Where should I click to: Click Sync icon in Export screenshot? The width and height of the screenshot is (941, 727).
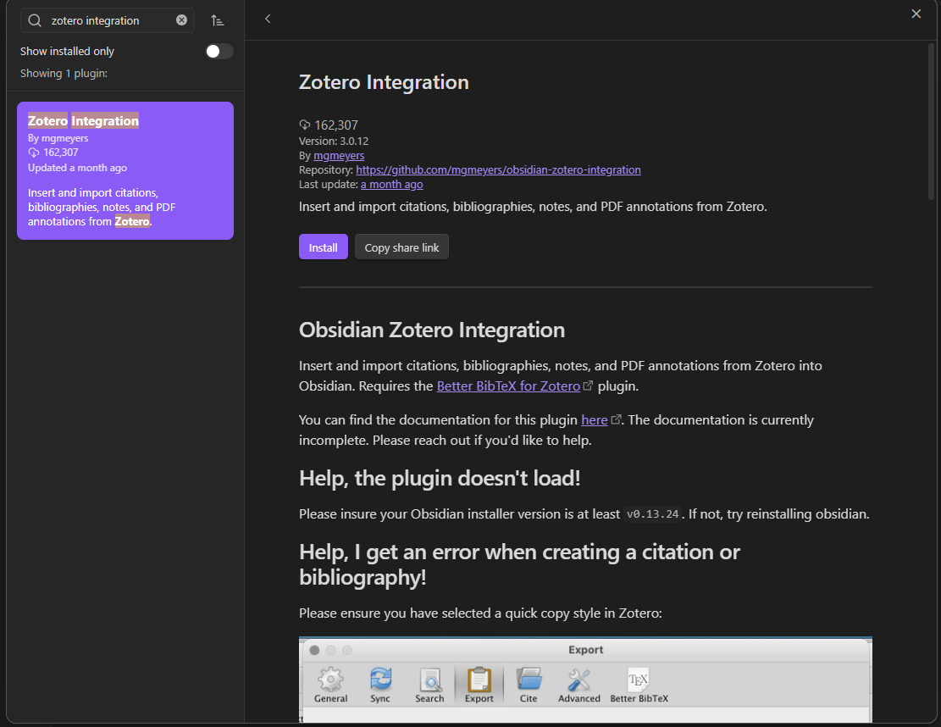380,685
